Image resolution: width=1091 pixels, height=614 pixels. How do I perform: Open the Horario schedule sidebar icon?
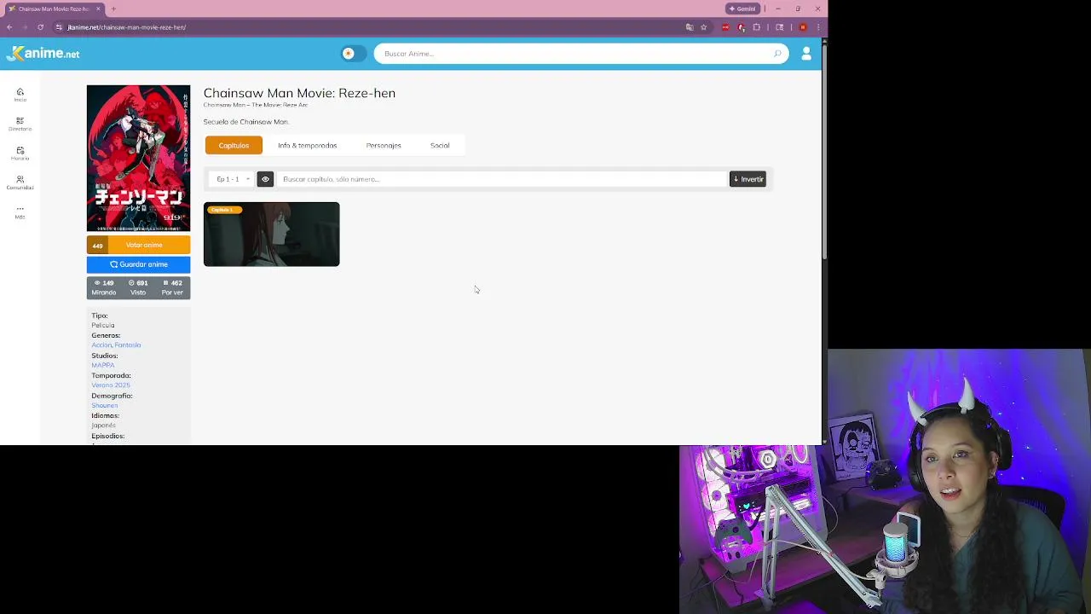point(20,153)
